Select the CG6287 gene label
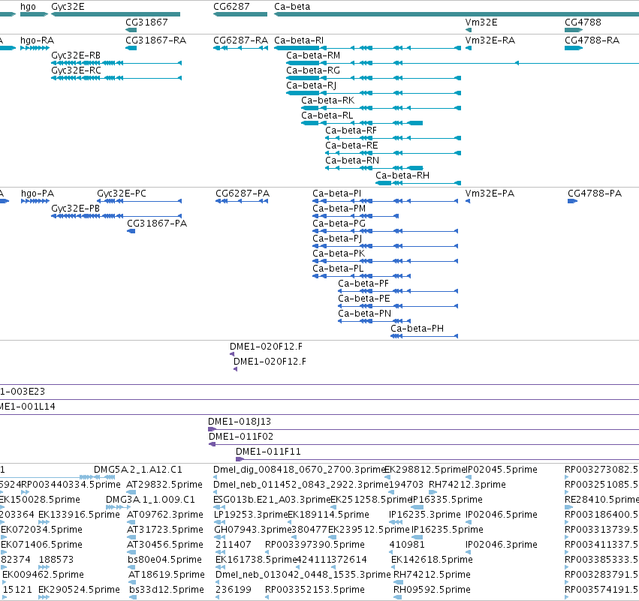639x601 pixels. [231, 7]
